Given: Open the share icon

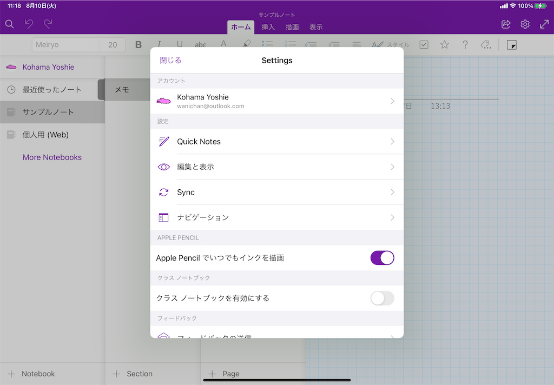Looking at the screenshot, I should pyautogui.click(x=506, y=24).
